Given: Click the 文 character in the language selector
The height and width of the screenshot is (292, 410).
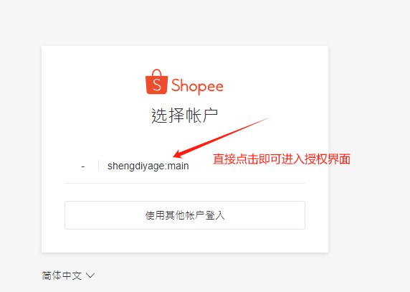Looking at the screenshot, I should [77, 275].
